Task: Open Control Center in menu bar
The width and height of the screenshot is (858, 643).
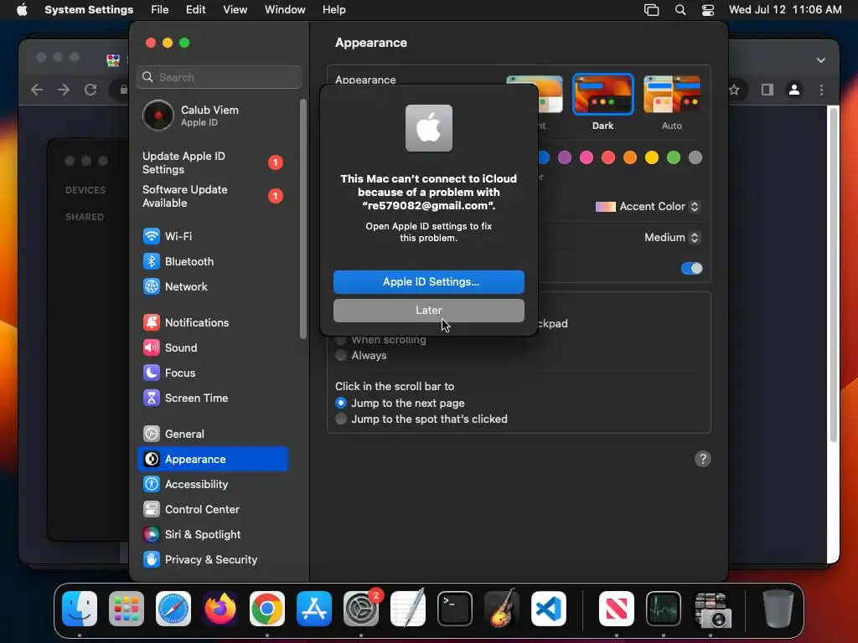Action: [x=707, y=10]
